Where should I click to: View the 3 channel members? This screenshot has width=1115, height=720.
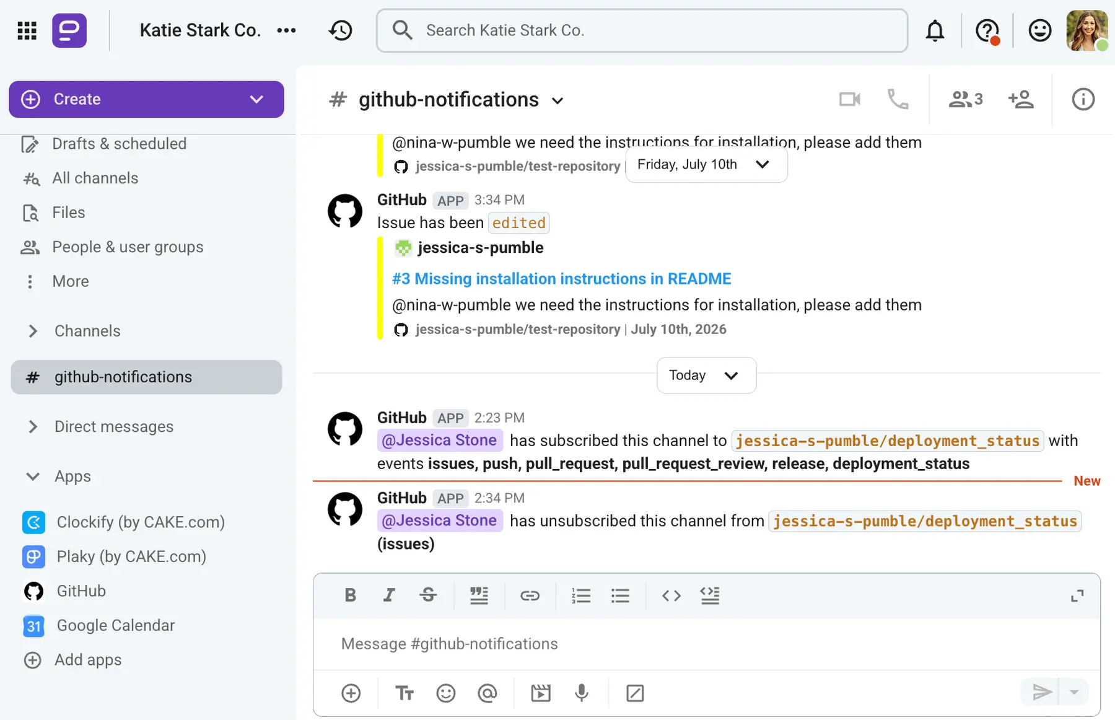[x=966, y=99]
